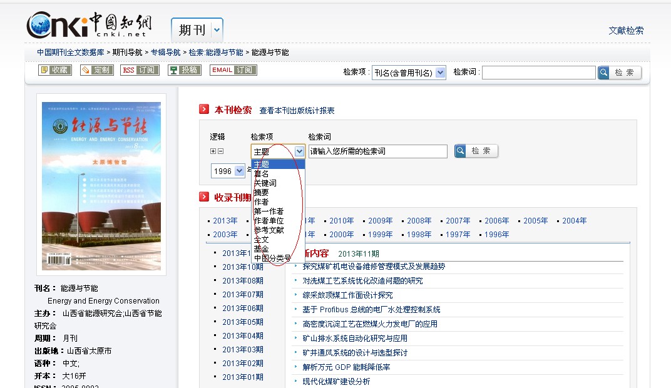Open the 2013年01期 issue
671x388 pixels.
click(x=243, y=377)
